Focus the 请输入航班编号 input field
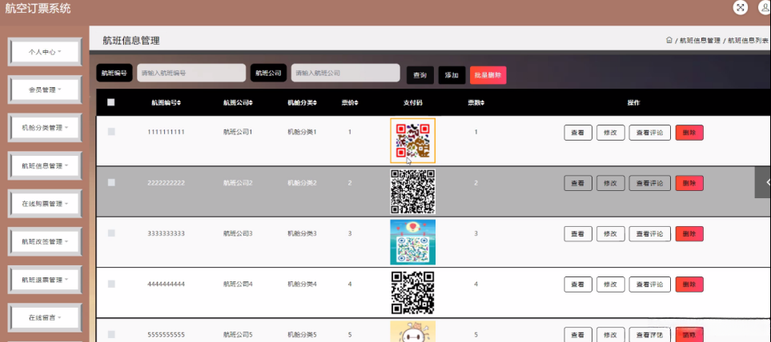771x342 pixels. click(x=191, y=73)
